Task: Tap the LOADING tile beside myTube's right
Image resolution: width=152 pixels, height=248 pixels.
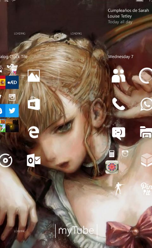Action: click(133, 231)
